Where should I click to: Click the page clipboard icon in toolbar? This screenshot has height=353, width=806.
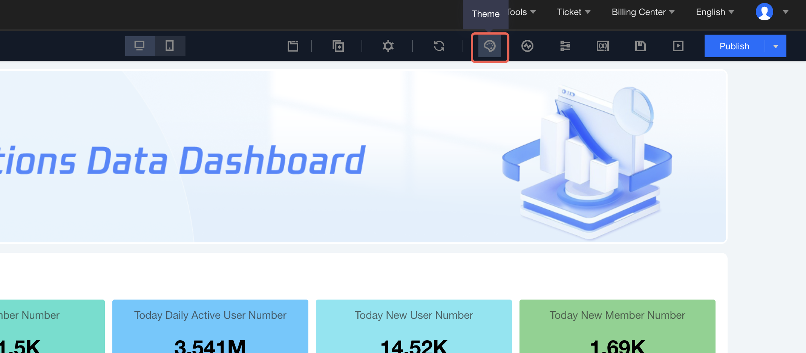pyautogui.click(x=293, y=46)
